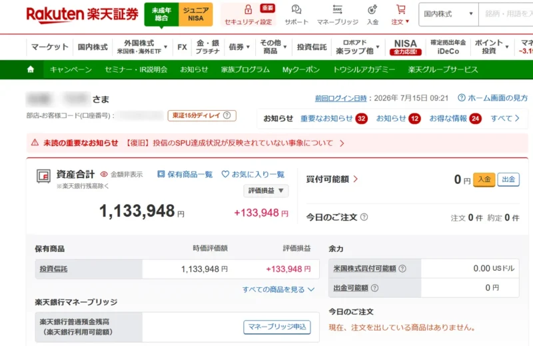Open 楽天グループサービス page

click(x=443, y=70)
